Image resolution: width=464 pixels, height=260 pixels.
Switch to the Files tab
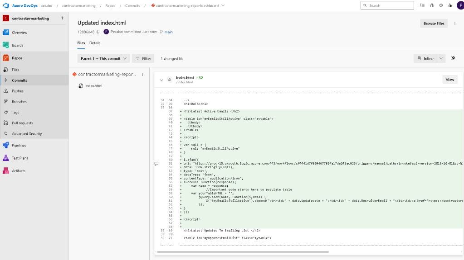(x=81, y=43)
